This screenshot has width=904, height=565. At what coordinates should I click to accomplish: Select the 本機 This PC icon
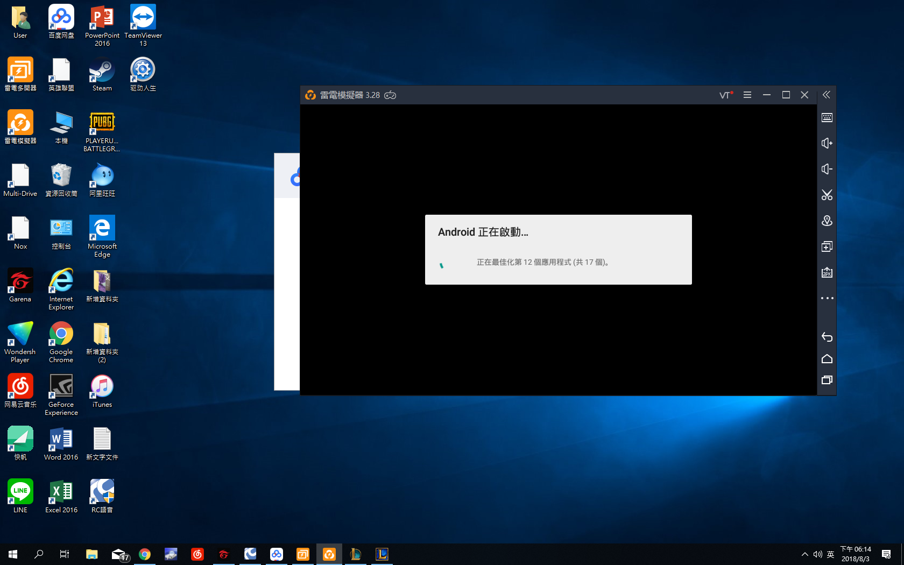pos(61,127)
